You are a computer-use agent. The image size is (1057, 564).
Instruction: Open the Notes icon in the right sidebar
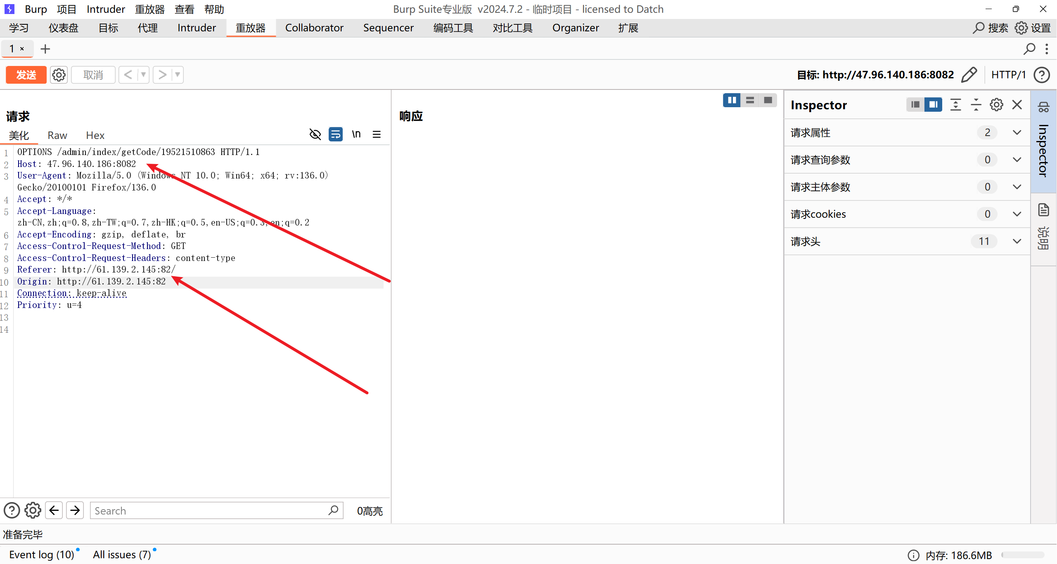pos(1044,210)
